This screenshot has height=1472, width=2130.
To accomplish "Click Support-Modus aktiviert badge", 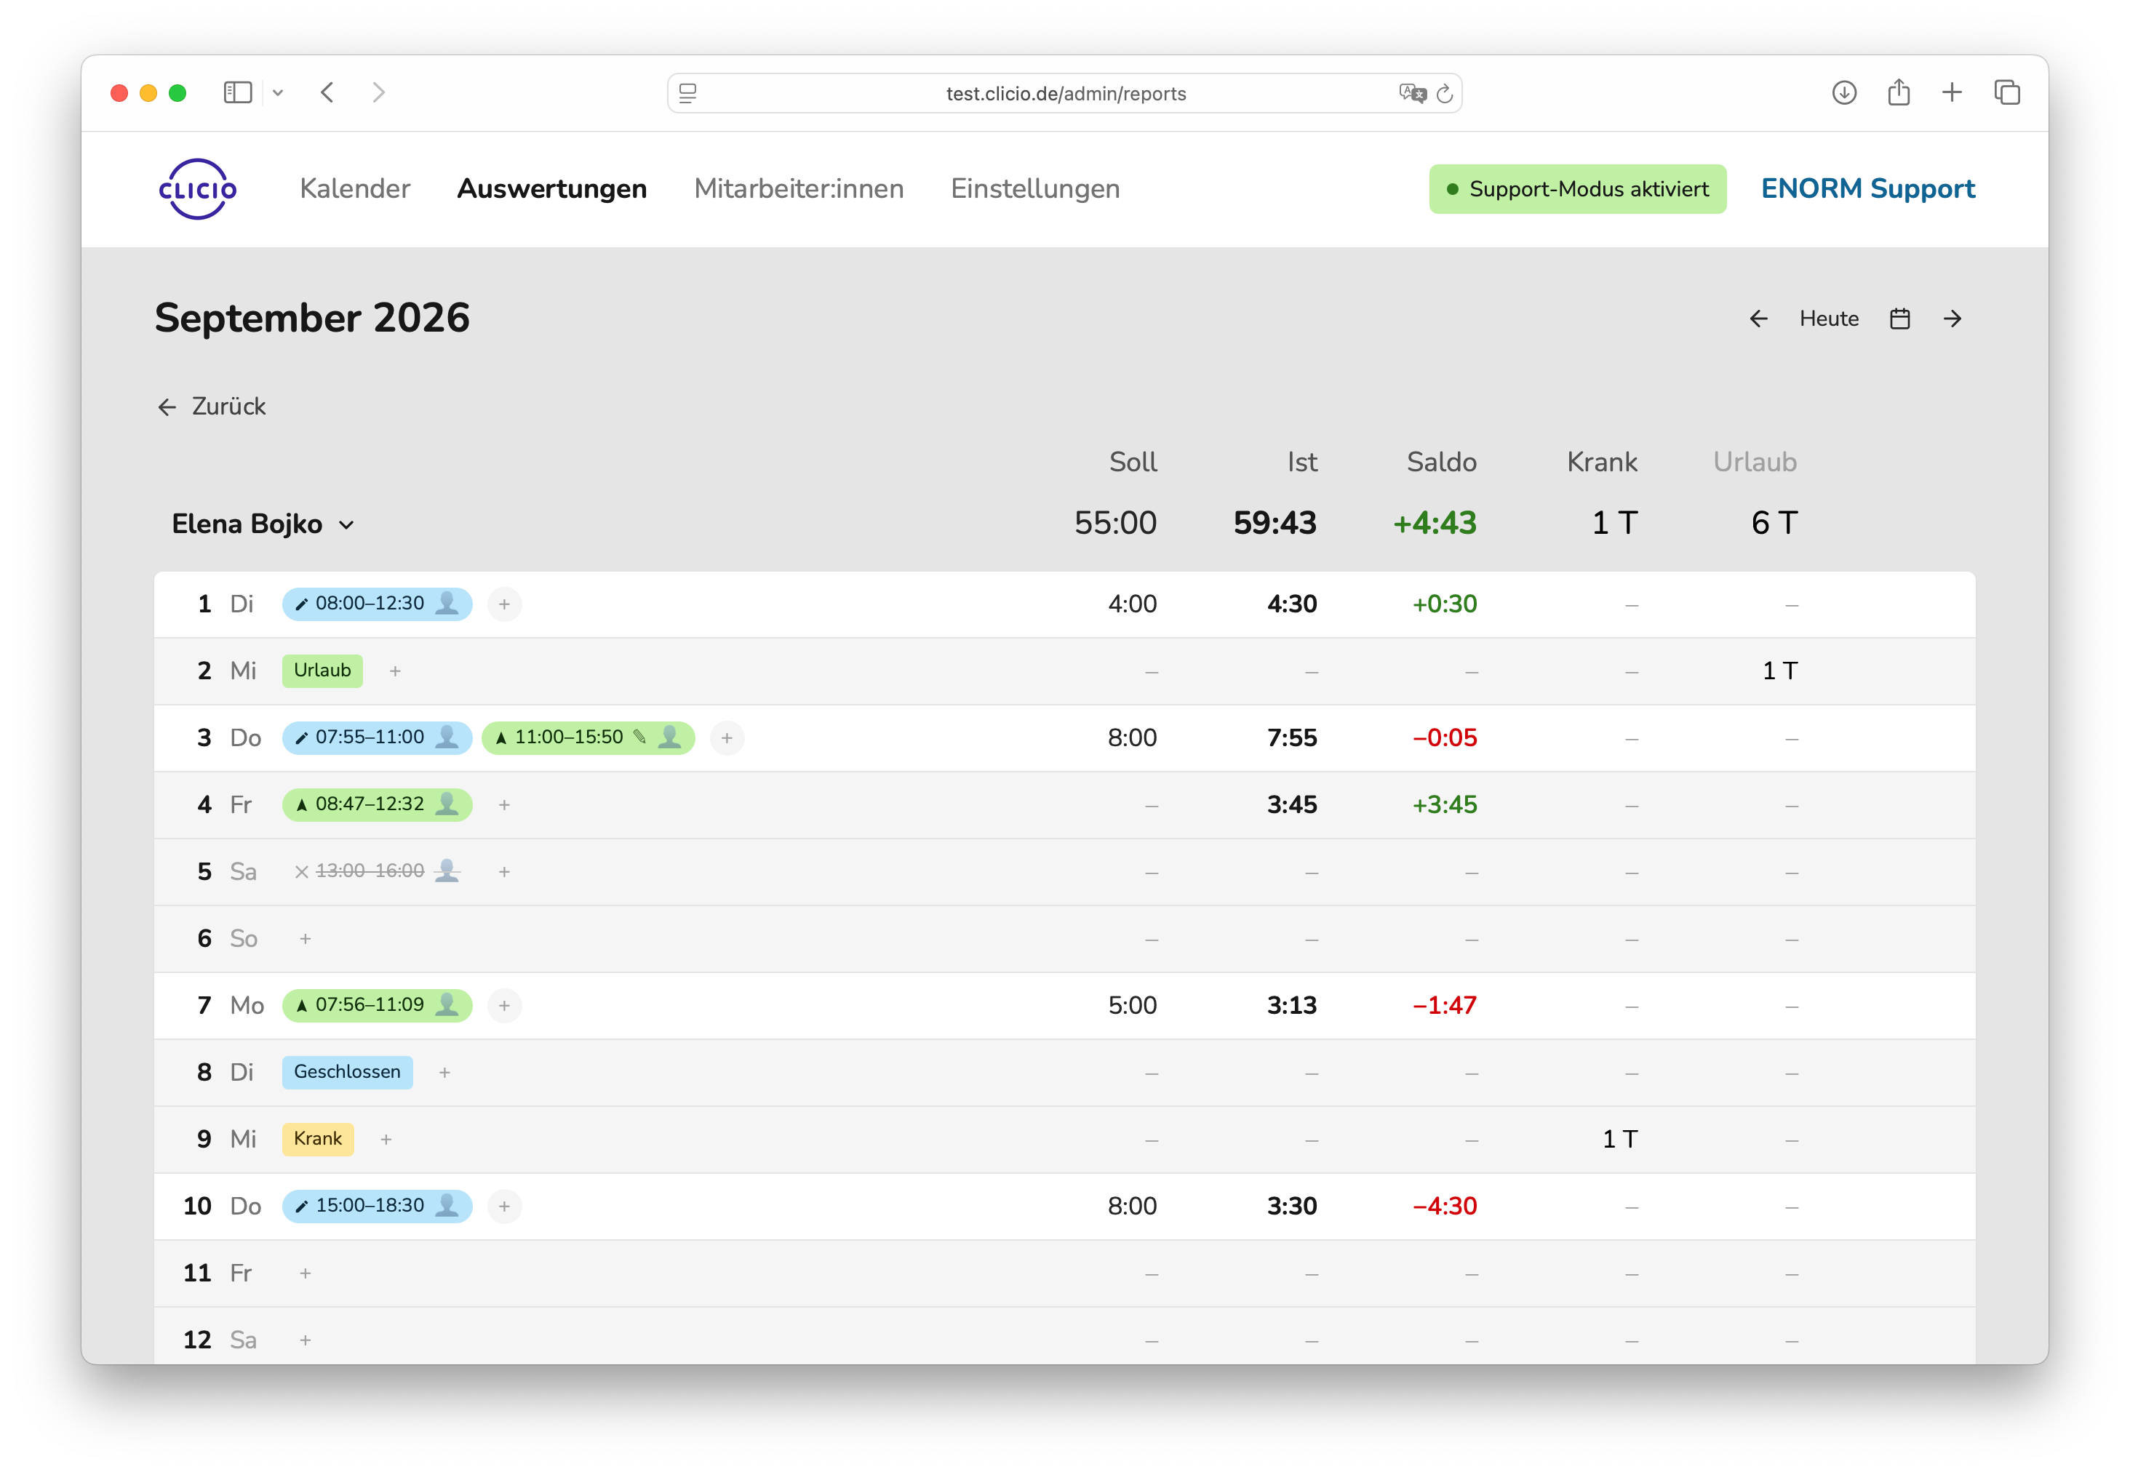I will coord(1577,189).
